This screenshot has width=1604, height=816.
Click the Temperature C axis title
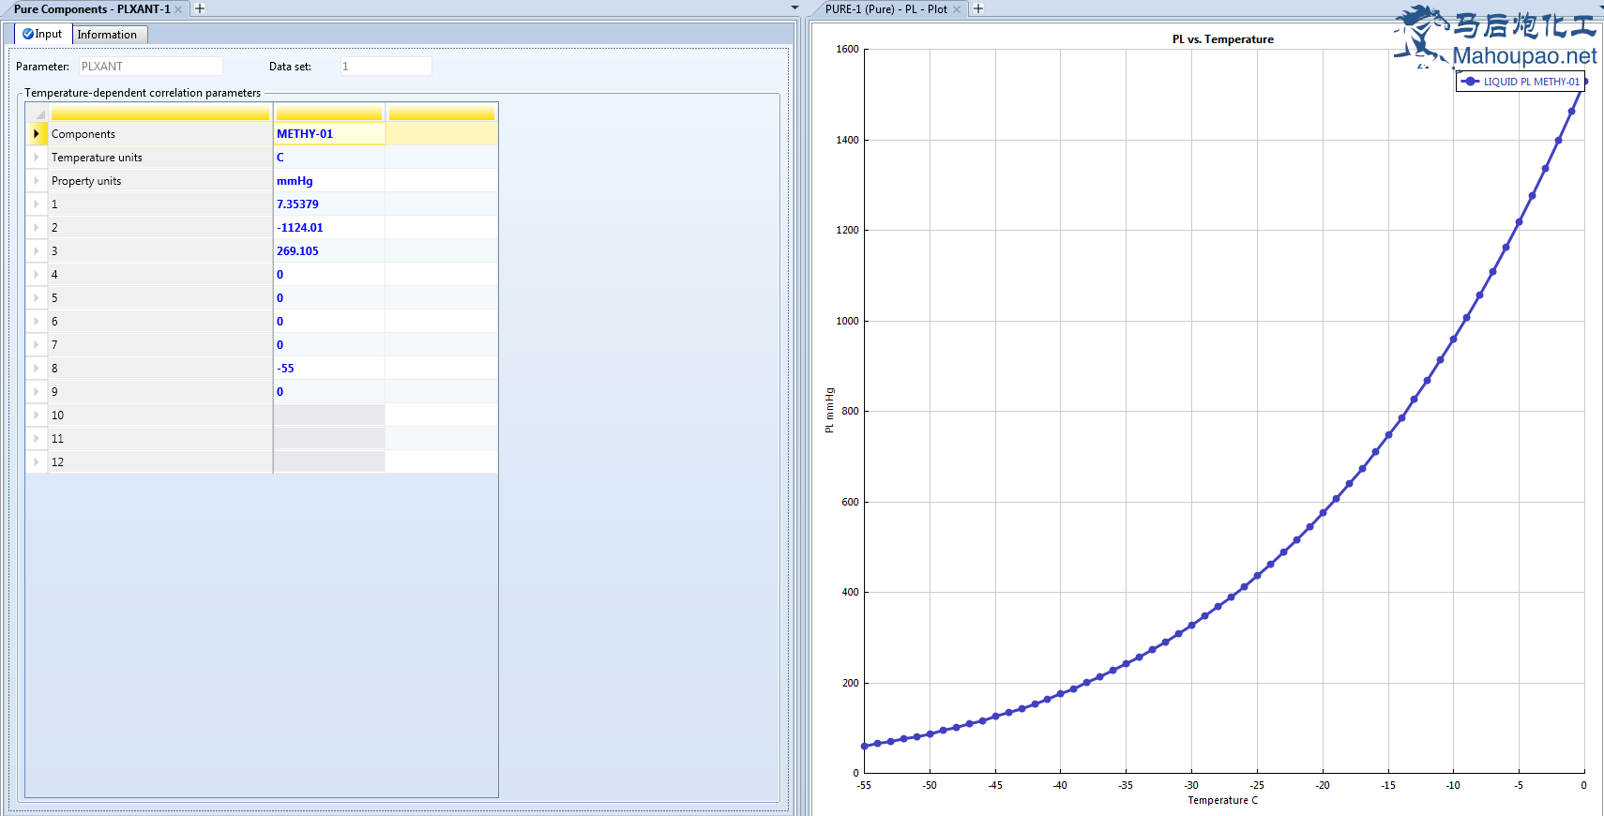click(1223, 800)
